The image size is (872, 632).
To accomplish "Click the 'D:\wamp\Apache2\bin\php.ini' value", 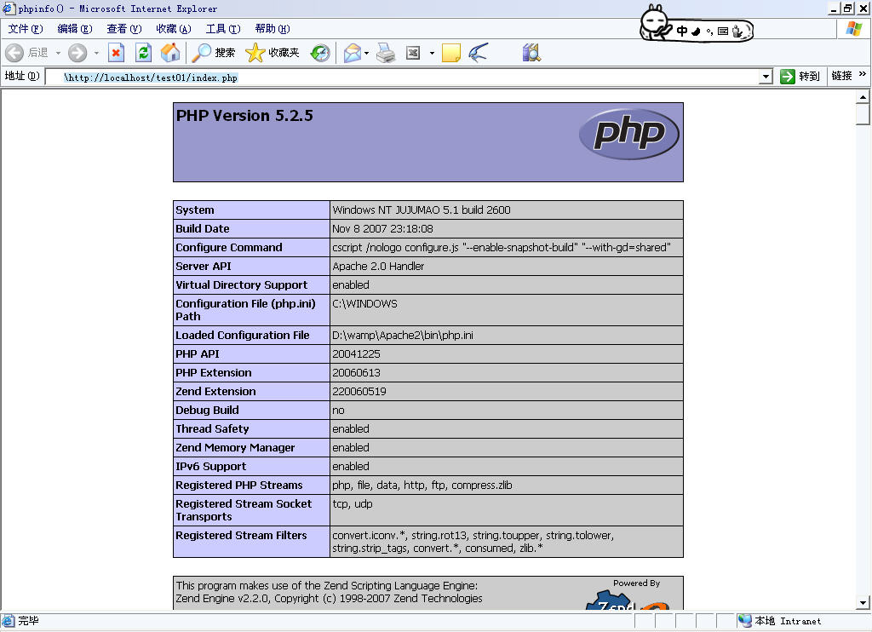I will coord(403,335).
